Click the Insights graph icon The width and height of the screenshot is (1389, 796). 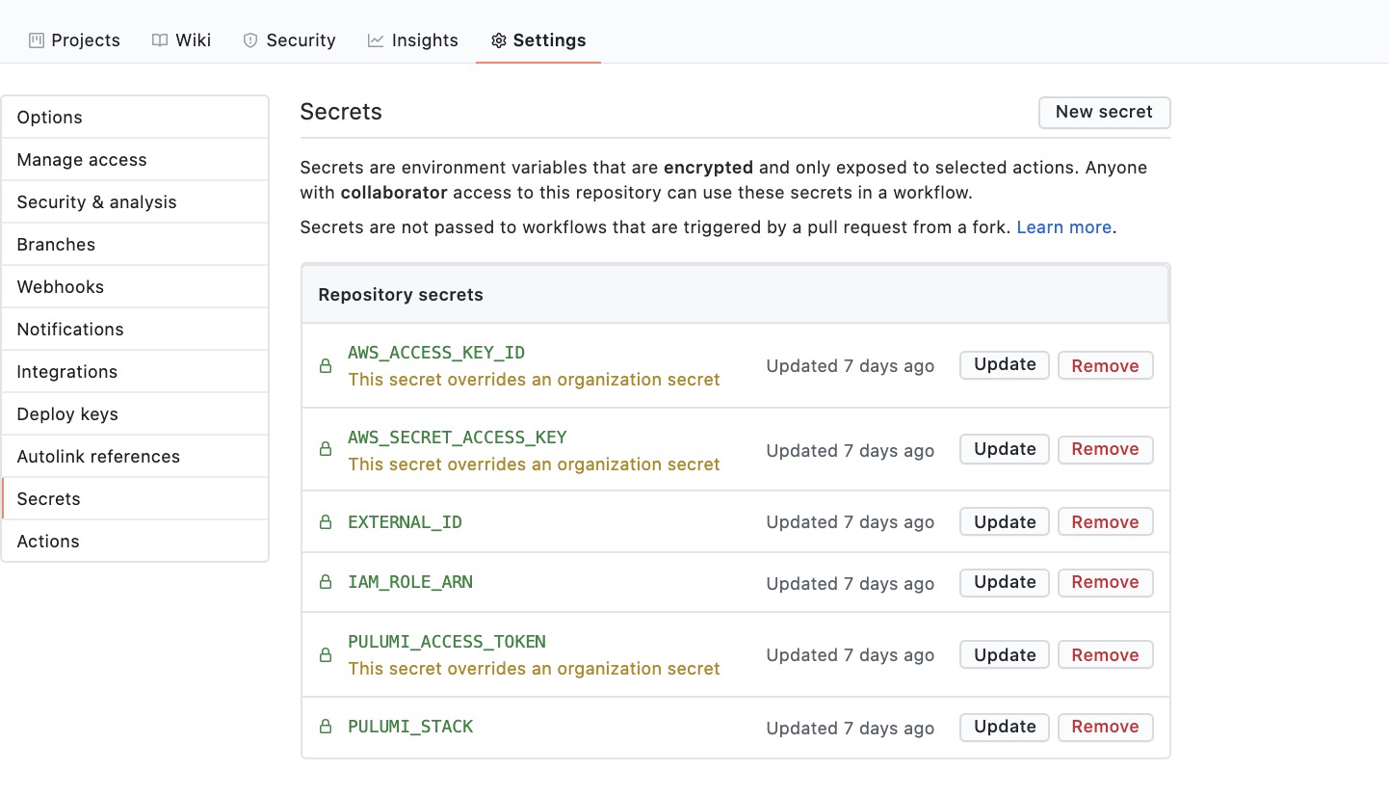(x=376, y=40)
